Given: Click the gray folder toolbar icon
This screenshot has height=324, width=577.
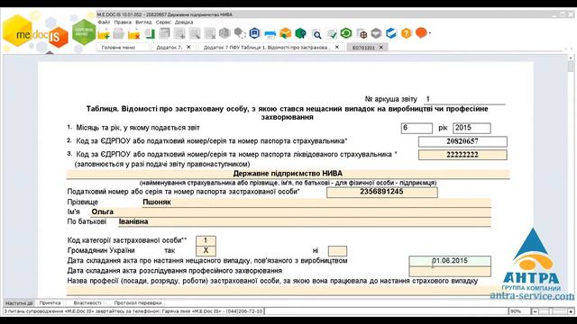Looking at the screenshot, I should tap(118, 34).
